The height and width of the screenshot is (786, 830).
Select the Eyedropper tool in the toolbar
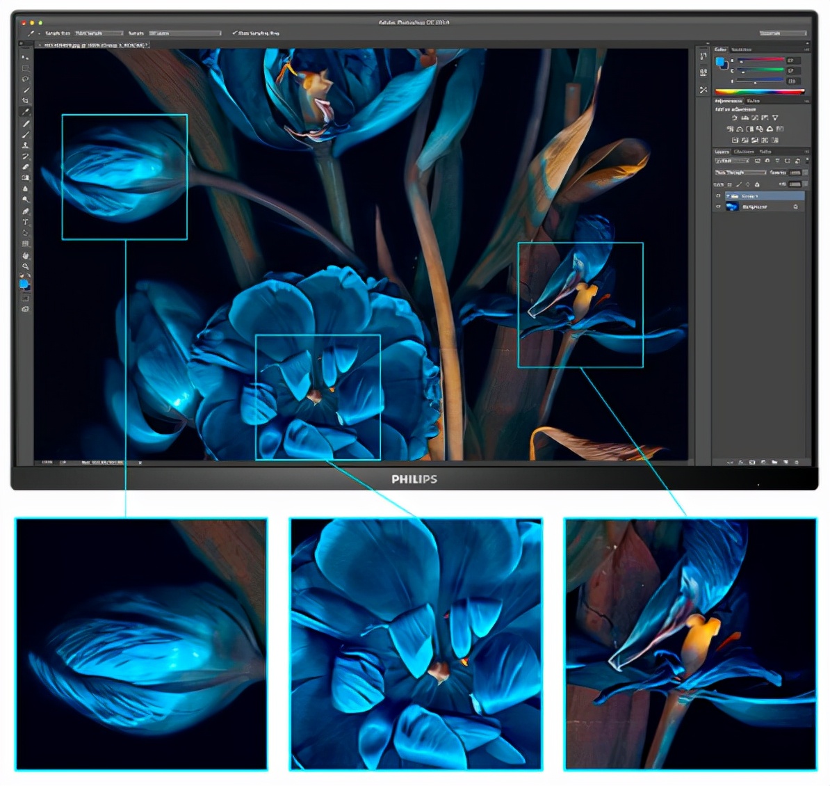(x=25, y=111)
